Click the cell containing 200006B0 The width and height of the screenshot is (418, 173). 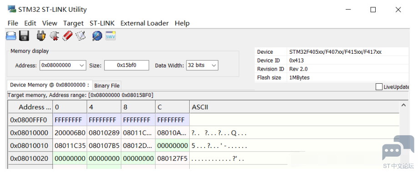(x=70, y=132)
